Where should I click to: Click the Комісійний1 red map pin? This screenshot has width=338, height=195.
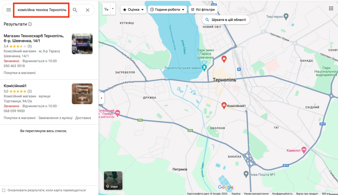click(x=224, y=105)
